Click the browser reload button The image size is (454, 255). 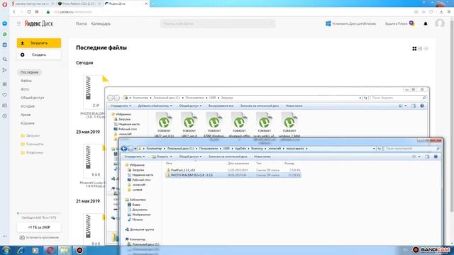click(x=29, y=12)
